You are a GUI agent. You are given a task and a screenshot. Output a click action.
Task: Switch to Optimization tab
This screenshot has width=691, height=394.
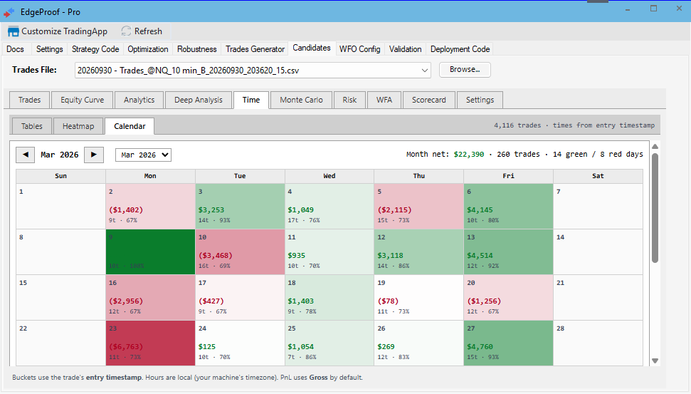point(148,49)
